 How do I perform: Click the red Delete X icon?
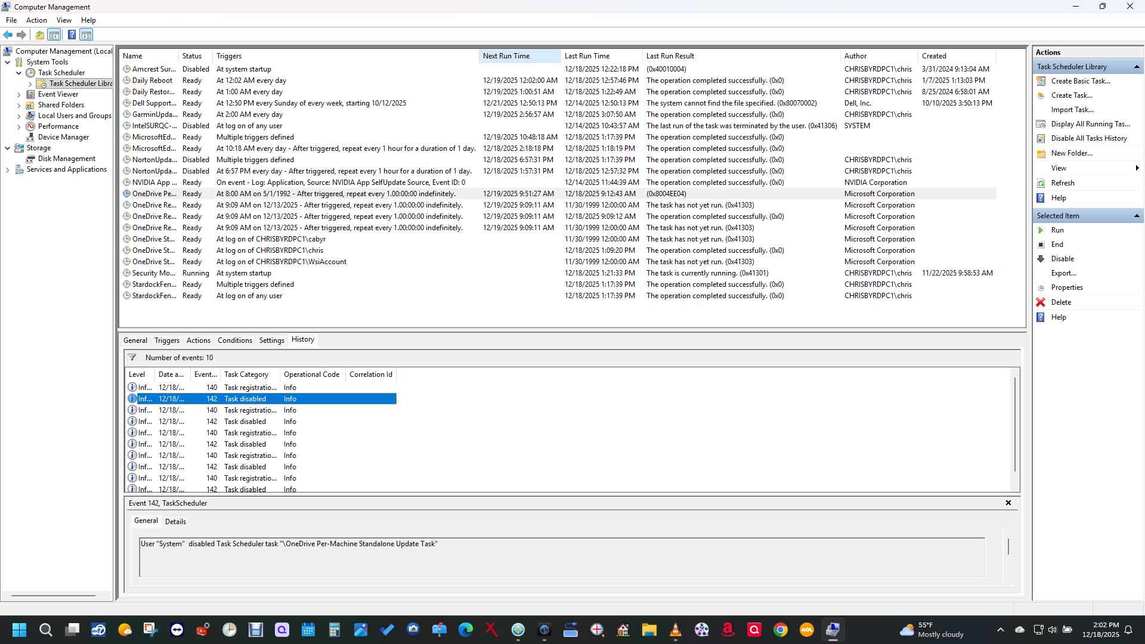click(1041, 302)
